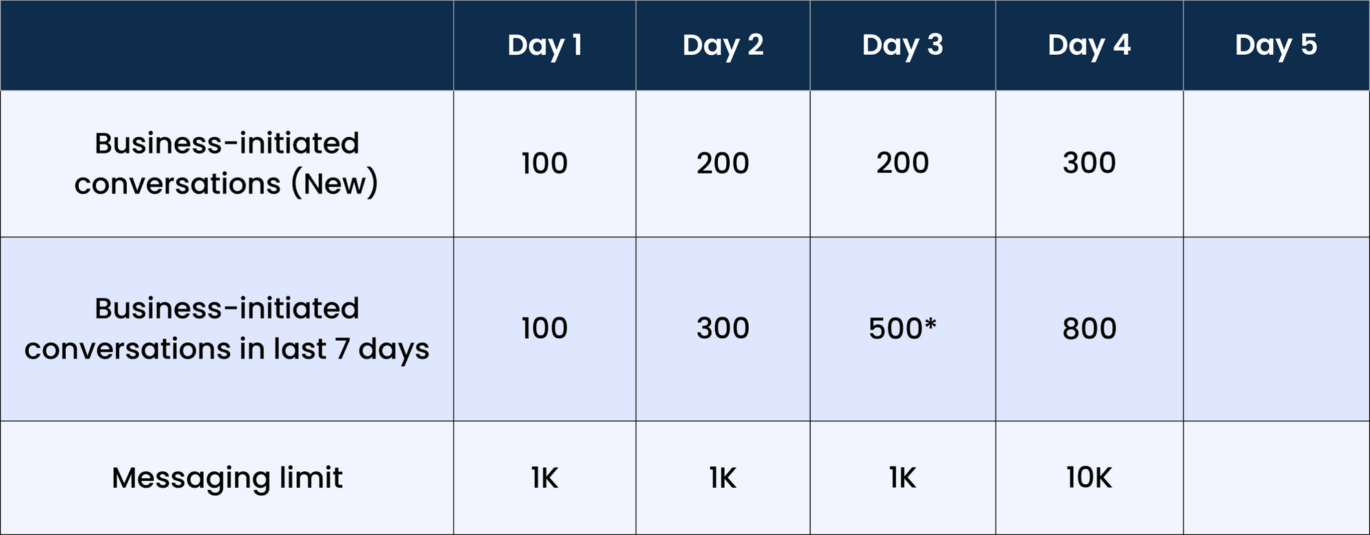Select the empty Day 5 messaging limit cell

(1276, 478)
